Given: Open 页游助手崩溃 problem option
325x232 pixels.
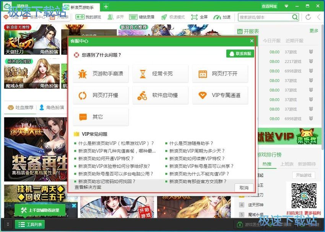Looking at the screenshot, I should (x=101, y=74).
